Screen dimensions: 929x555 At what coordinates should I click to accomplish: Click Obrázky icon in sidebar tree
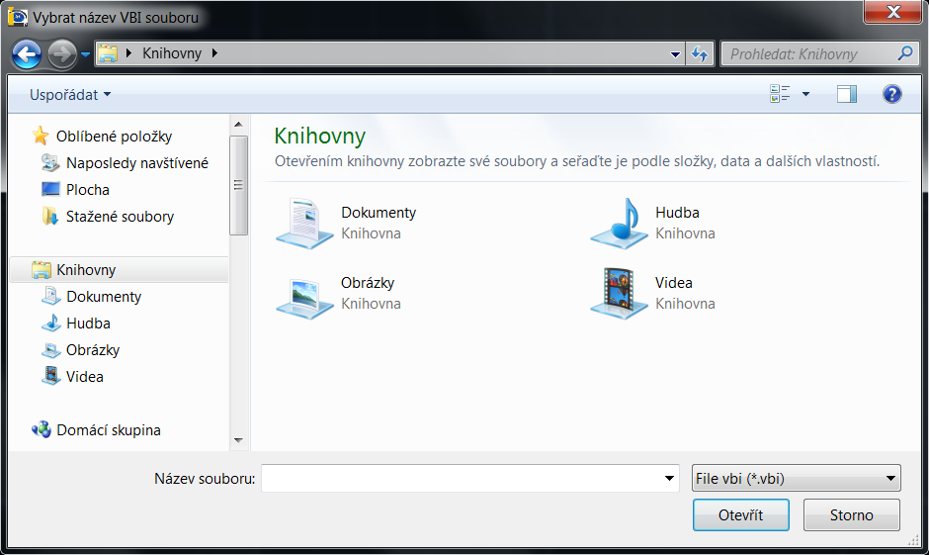tap(51, 350)
